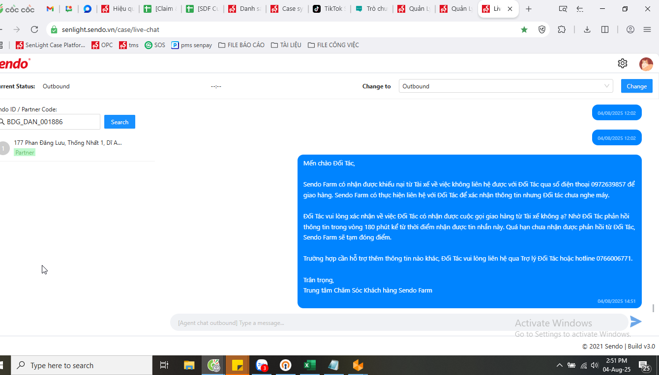Toggle the bookmark star for this page
This screenshot has height=375, width=659.
tap(524, 29)
